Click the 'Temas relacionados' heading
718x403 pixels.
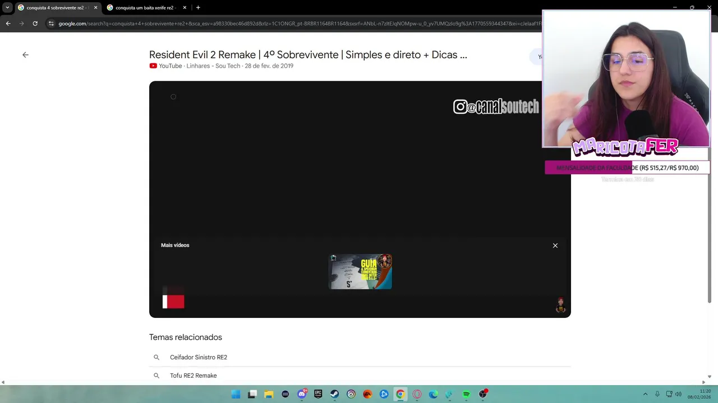coord(186,337)
